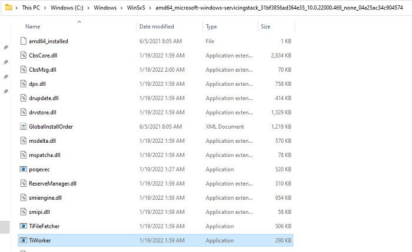Select the drupdate.dll file name

[x=44, y=98]
